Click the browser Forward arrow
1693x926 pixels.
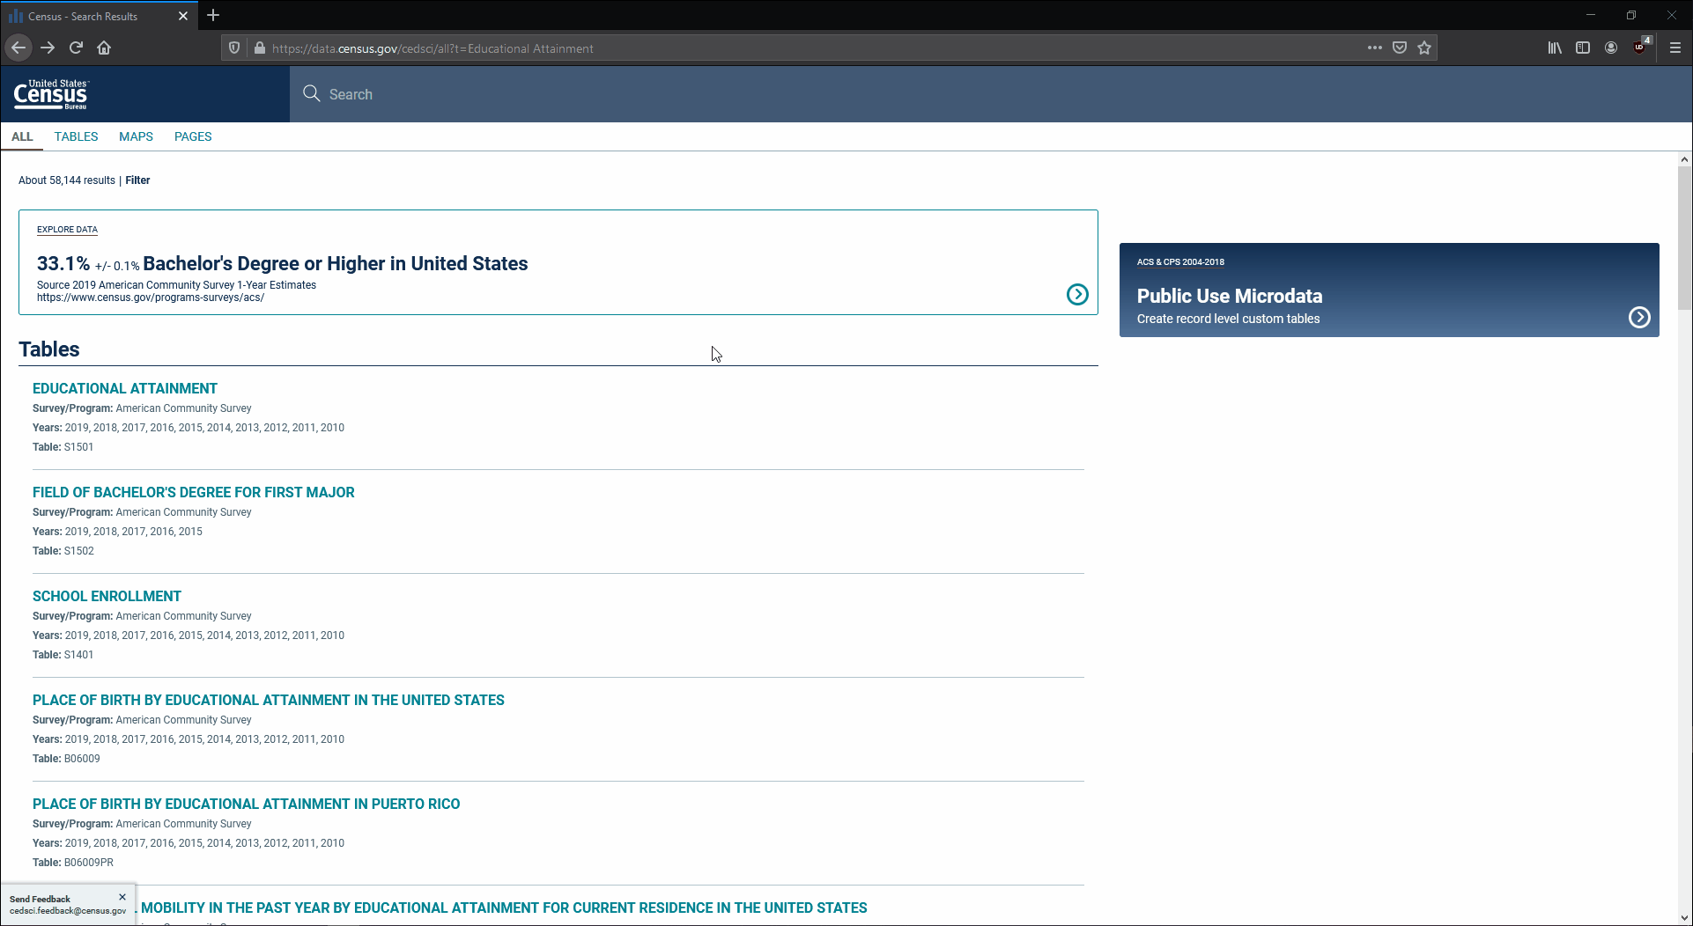coord(48,48)
